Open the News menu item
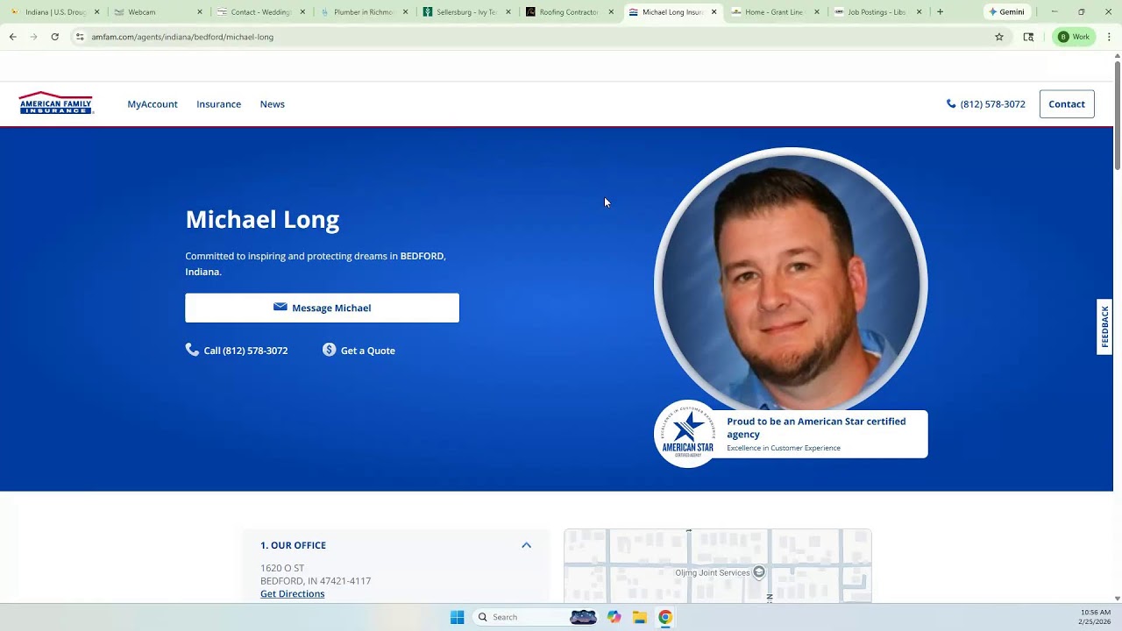The width and height of the screenshot is (1122, 631). pyautogui.click(x=272, y=104)
